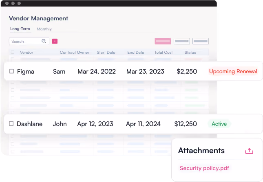Switch to the Monthly tab
This screenshot has height=182, width=263.
[44, 29]
